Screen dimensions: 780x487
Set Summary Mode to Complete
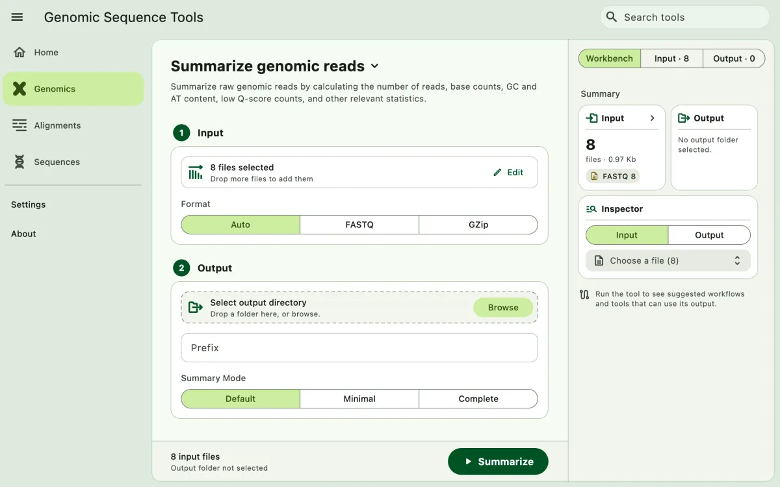pos(478,399)
